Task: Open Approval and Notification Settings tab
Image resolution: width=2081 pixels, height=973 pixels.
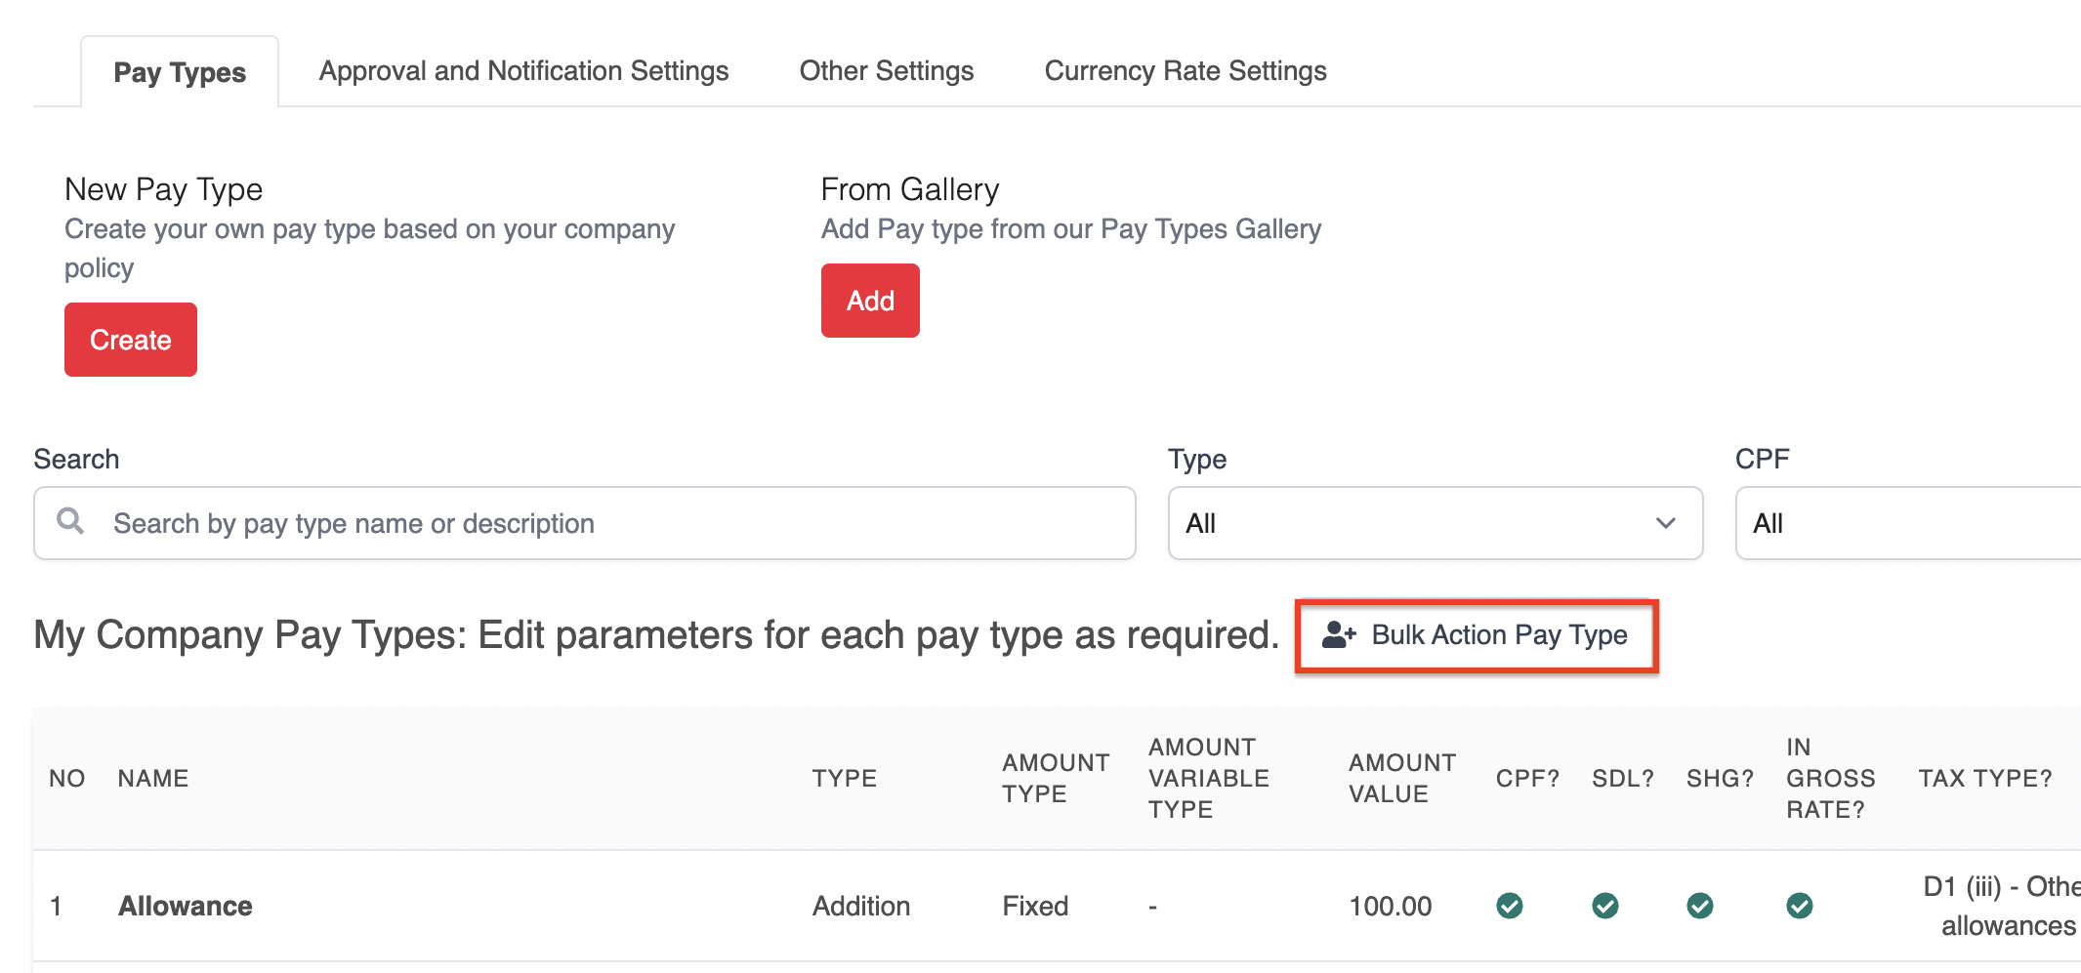Action: pos(523,71)
